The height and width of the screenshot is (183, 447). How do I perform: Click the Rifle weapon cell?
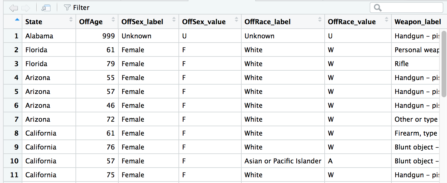point(416,64)
